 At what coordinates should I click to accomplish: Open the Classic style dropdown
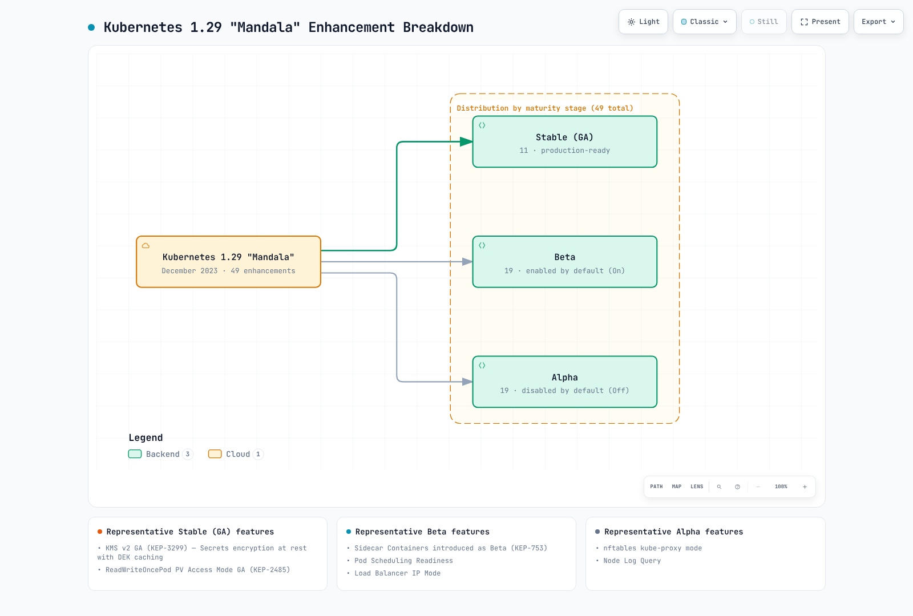705,22
